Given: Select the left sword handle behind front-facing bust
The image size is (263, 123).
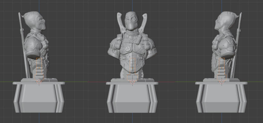Looking at the screenshot, I should click(x=121, y=22).
